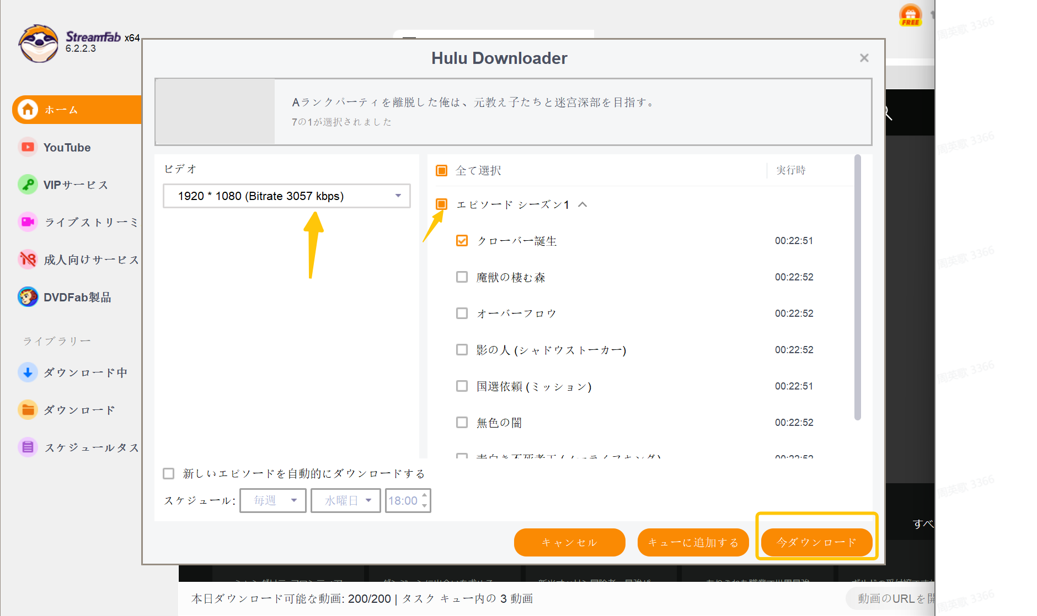Click the 7の1が選択されました status text

click(341, 122)
